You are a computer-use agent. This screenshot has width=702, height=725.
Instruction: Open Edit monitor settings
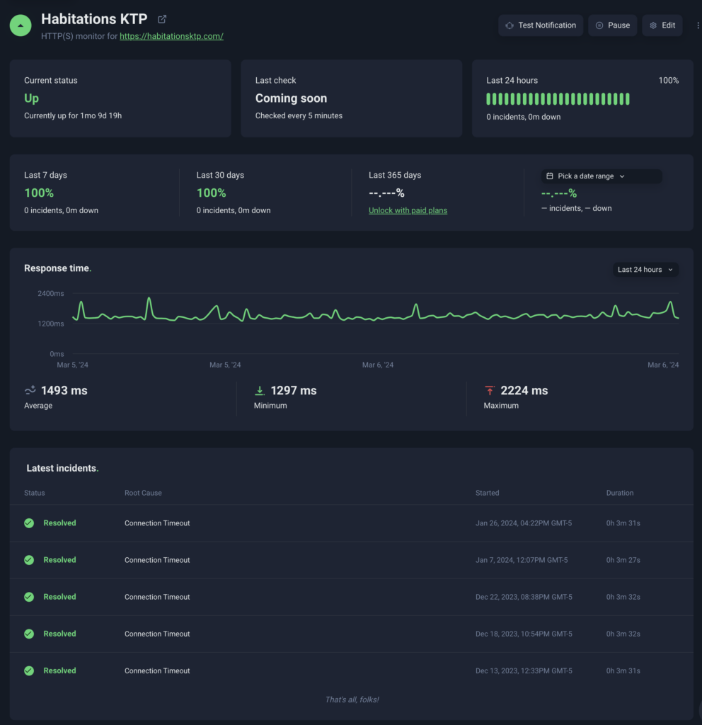pyautogui.click(x=662, y=25)
